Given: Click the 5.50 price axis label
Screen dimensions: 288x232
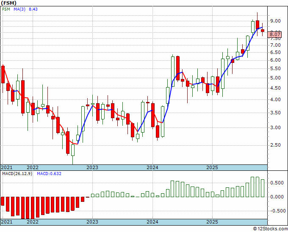Looking at the screenshot, I should coord(275,68).
